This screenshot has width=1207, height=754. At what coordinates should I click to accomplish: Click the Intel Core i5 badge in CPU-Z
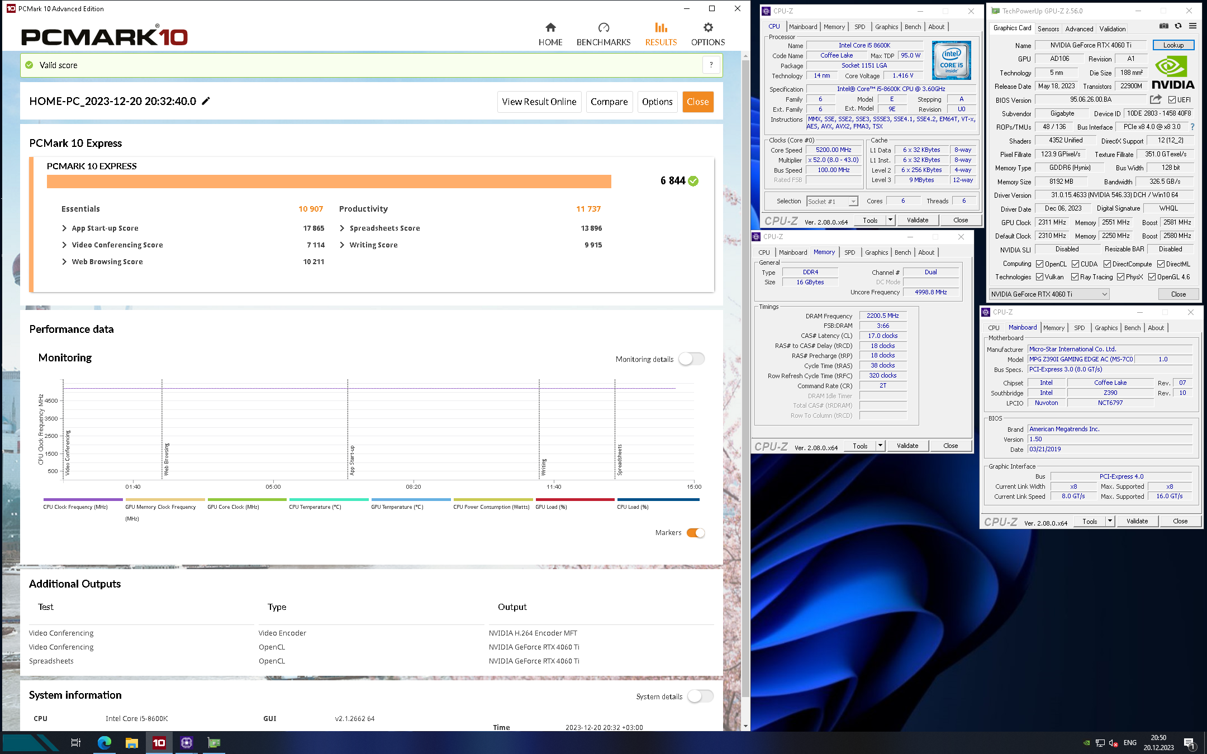(951, 60)
